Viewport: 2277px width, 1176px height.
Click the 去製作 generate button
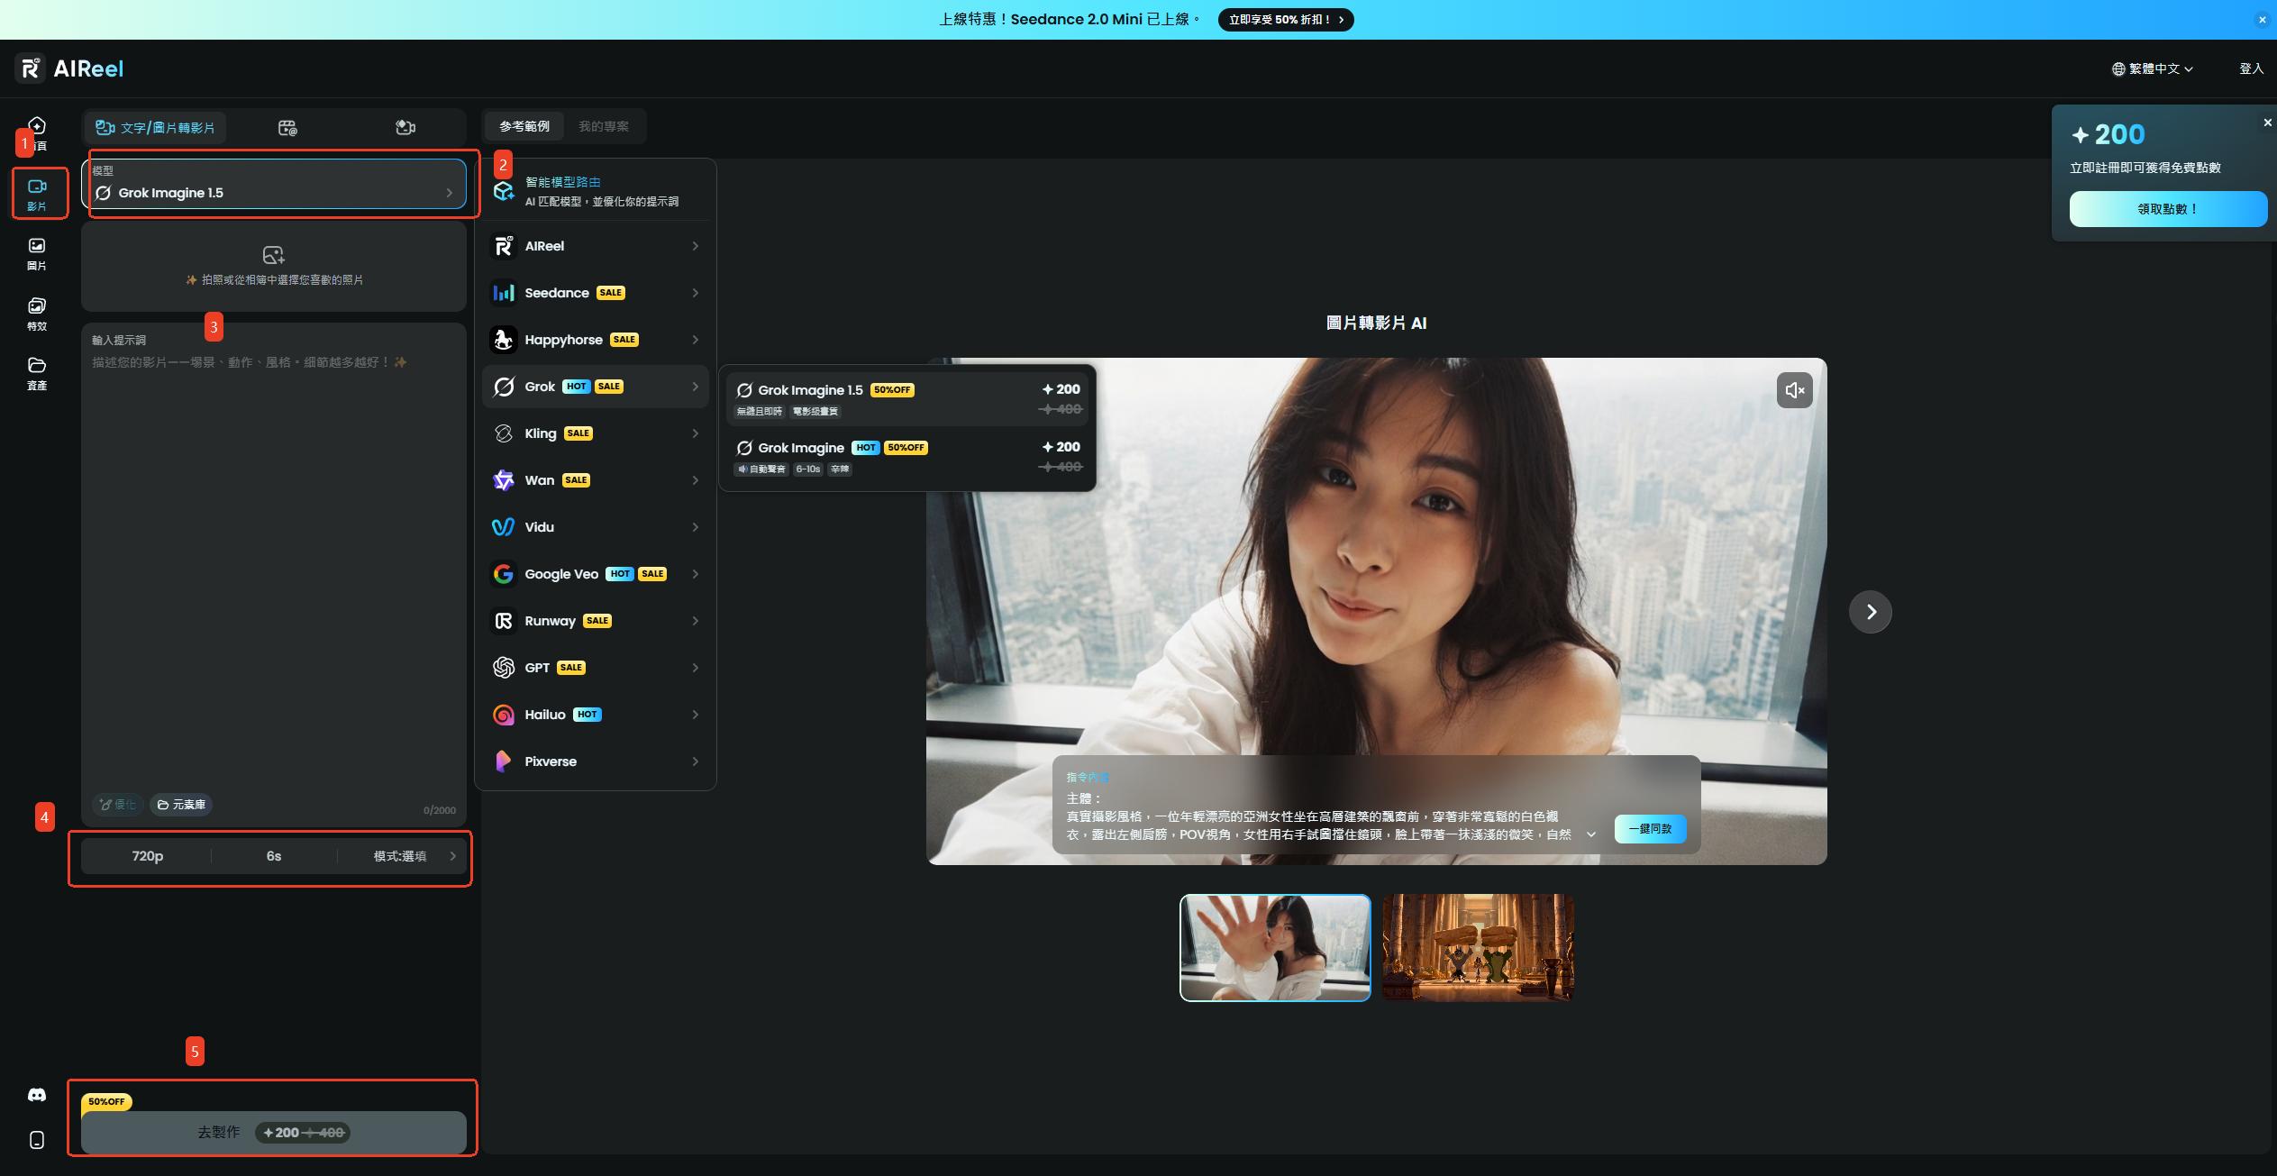pyautogui.click(x=274, y=1132)
